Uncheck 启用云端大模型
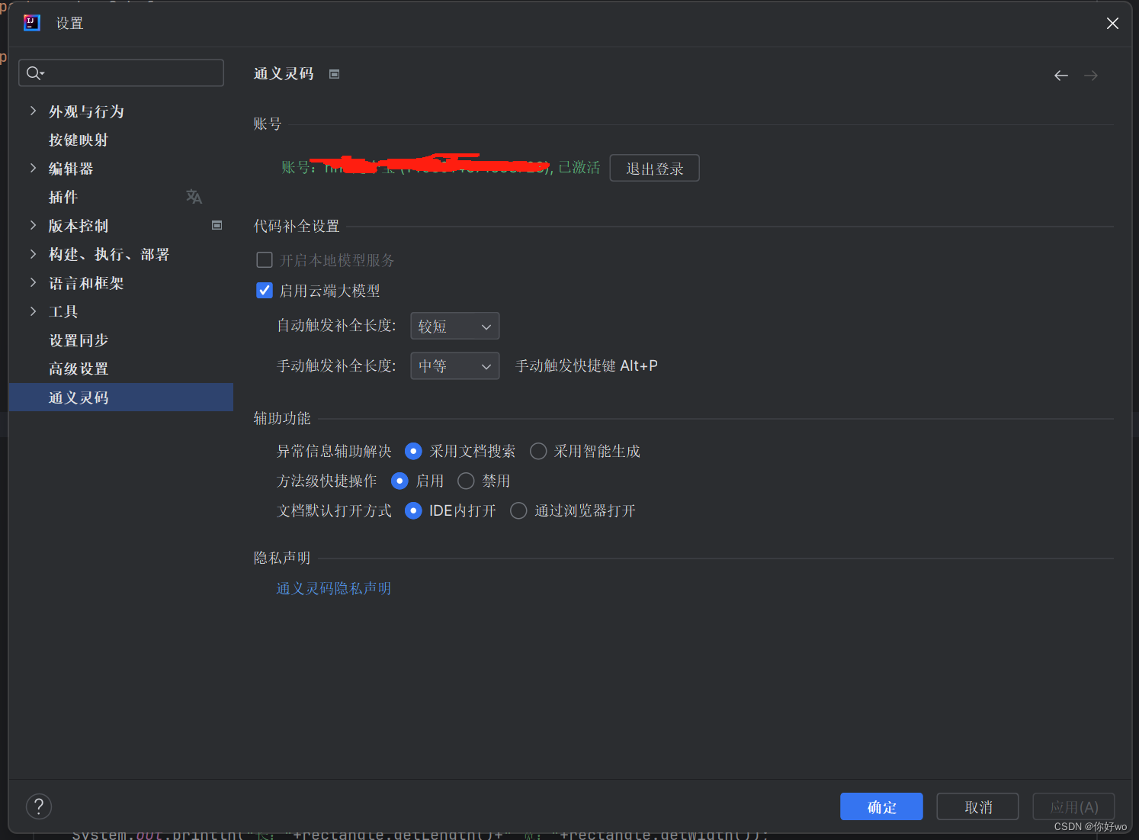Screen dimensions: 1139x840 [x=265, y=291]
